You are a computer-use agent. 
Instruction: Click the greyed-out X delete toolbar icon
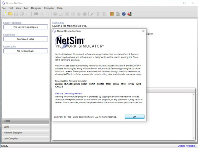[x=67, y=14]
